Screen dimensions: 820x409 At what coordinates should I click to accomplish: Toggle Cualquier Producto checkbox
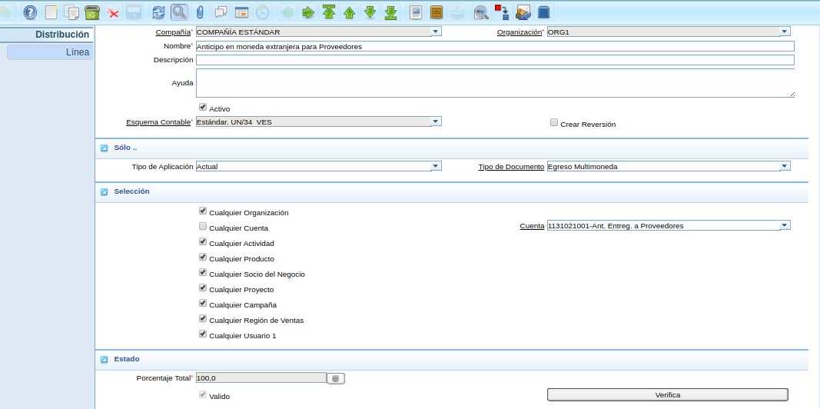(203, 258)
